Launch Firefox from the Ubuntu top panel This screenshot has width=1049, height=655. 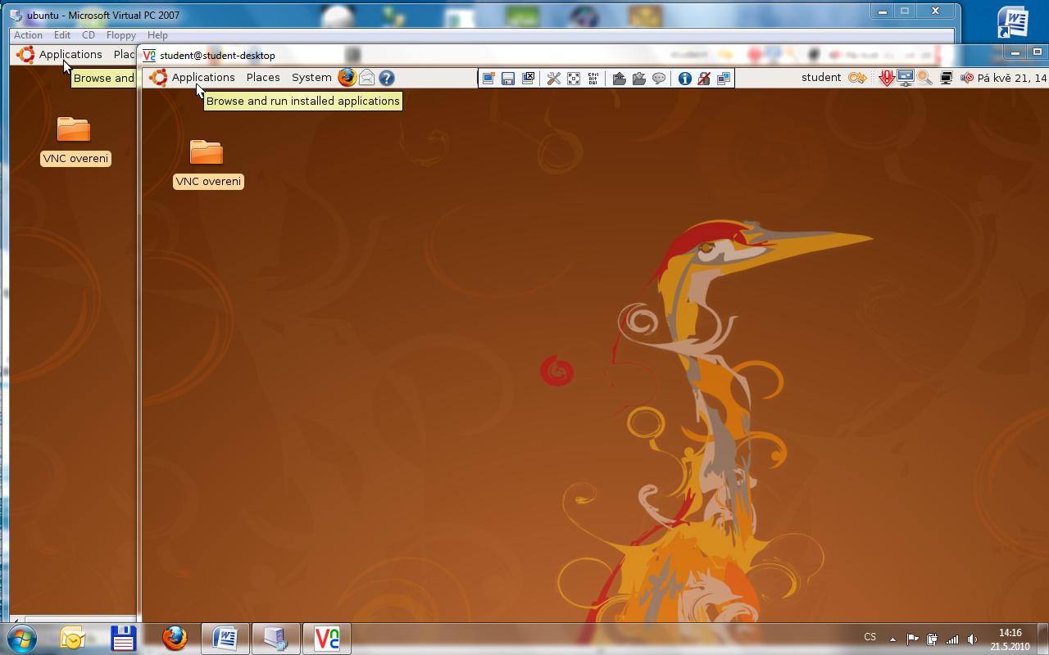point(347,77)
